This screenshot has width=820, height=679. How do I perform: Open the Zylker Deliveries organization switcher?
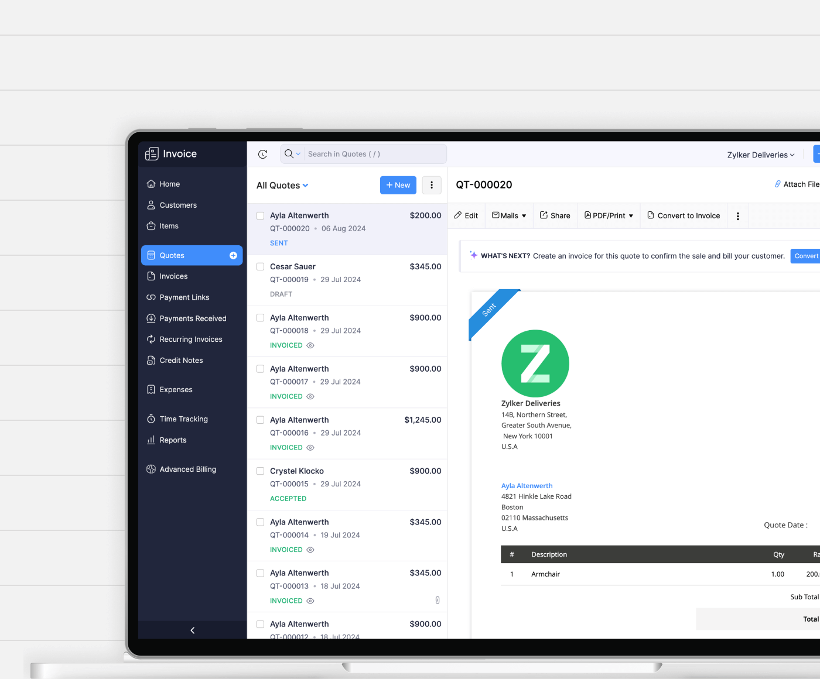click(x=761, y=155)
